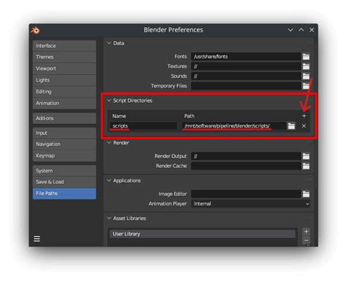Open the Save & Load preferences tab
Image resolution: width=347 pixels, height=281 pixels.
[64, 182]
